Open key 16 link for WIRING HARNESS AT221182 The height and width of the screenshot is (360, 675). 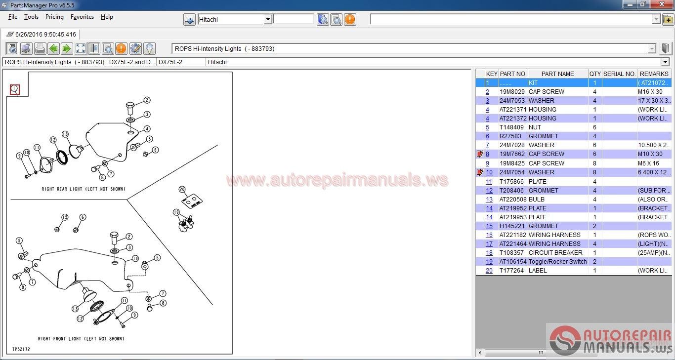pos(489,235)
